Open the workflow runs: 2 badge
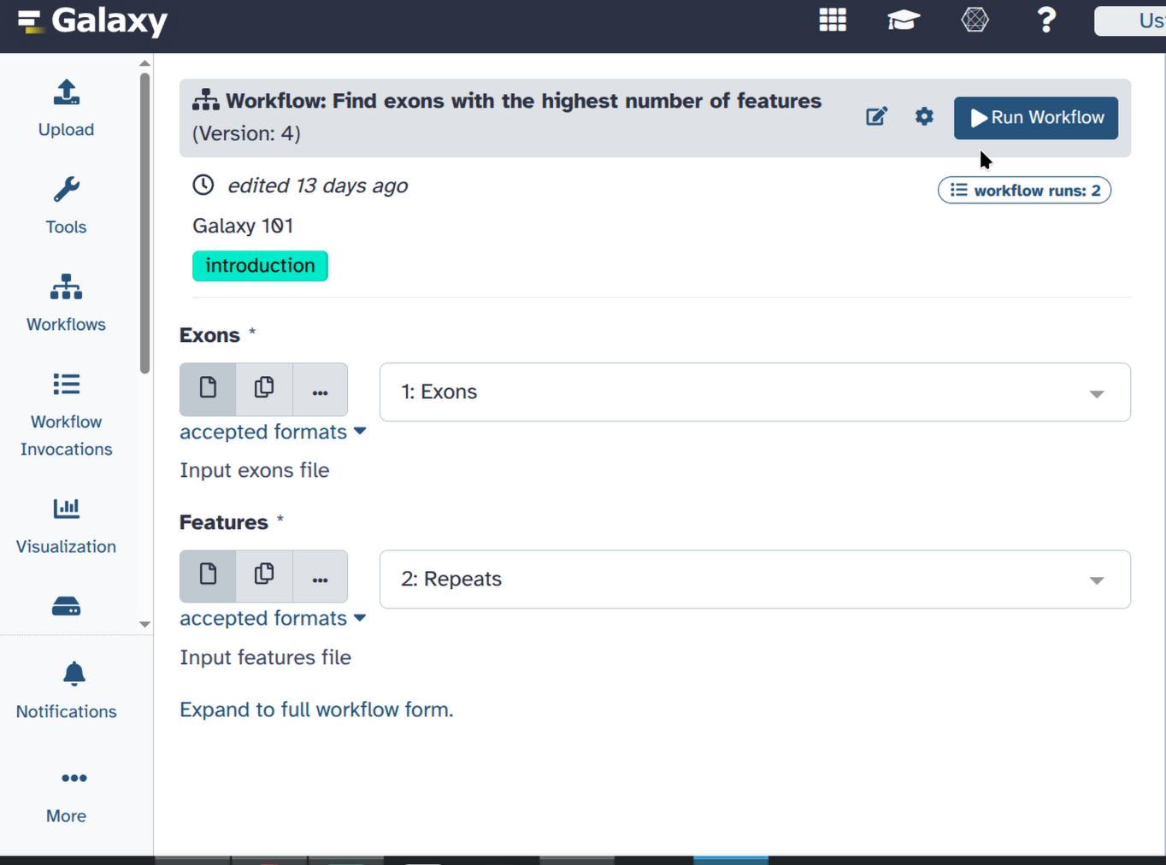Screen dimensions: 1166x865 (x=1024, y=190)
